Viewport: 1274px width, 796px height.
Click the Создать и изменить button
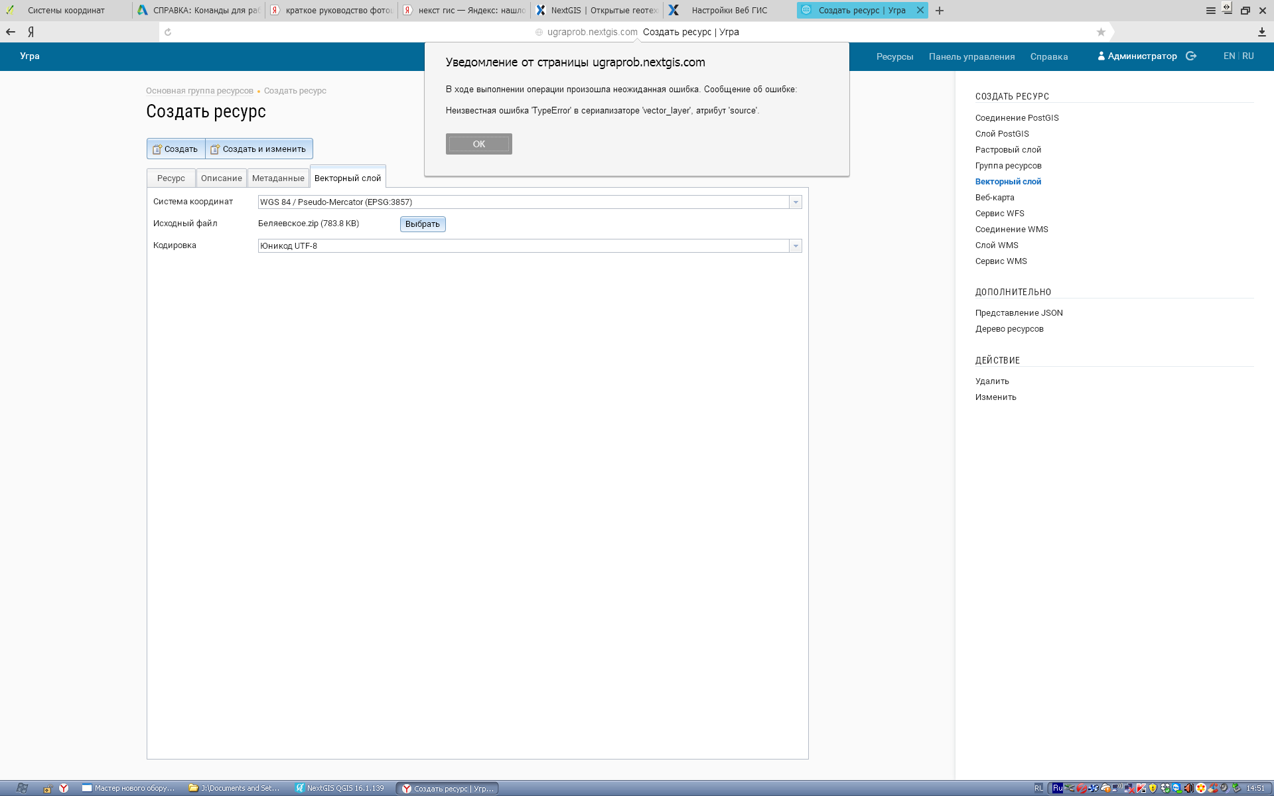pyautogui.click(x=259, y=149)
